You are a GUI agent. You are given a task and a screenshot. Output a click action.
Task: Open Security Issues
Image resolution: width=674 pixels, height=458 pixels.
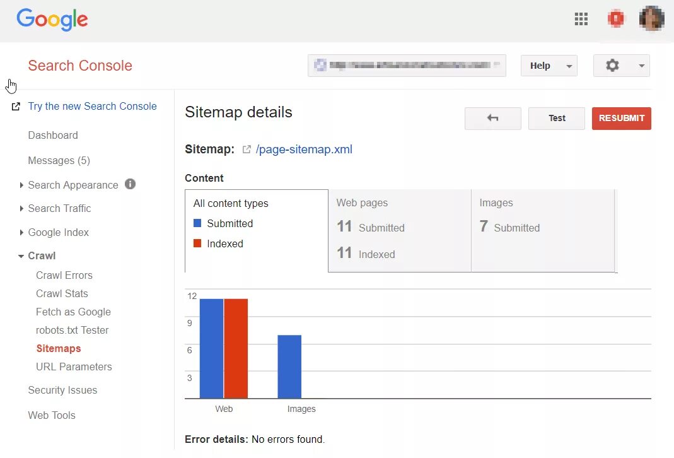click(x=62, y=390)
